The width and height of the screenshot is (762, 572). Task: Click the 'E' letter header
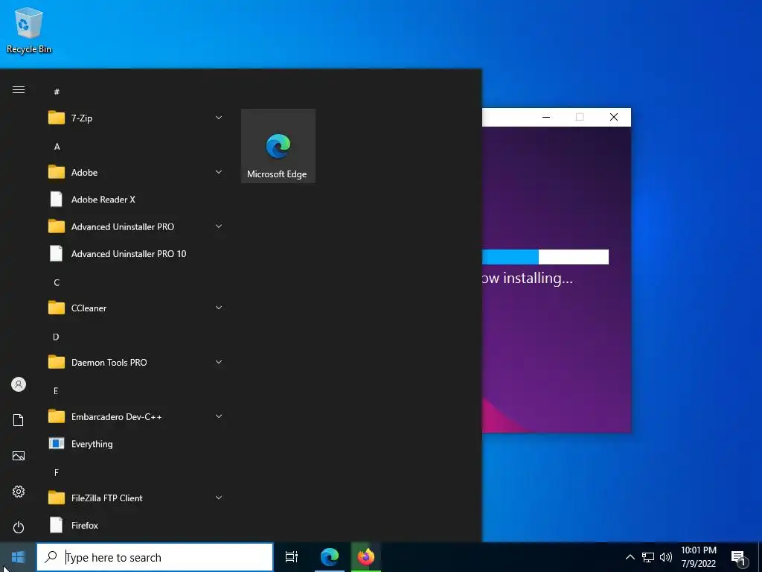point(56,390)
